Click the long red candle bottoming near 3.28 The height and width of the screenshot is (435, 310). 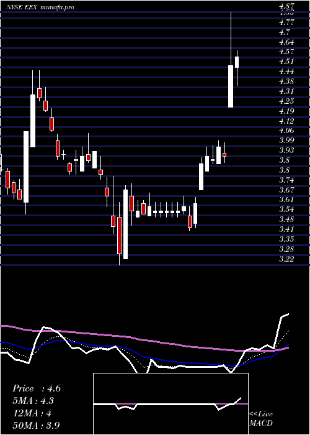pos(119,236)
